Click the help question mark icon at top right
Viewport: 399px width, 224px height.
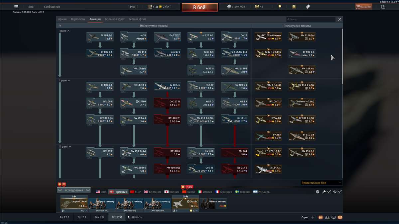383,6
